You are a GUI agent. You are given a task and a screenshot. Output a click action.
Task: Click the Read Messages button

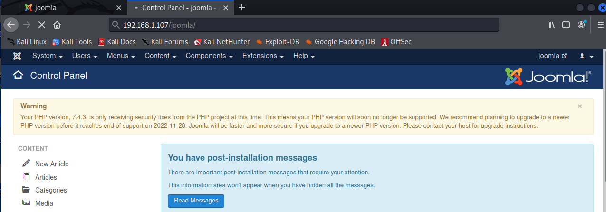(x=196, y=201)
